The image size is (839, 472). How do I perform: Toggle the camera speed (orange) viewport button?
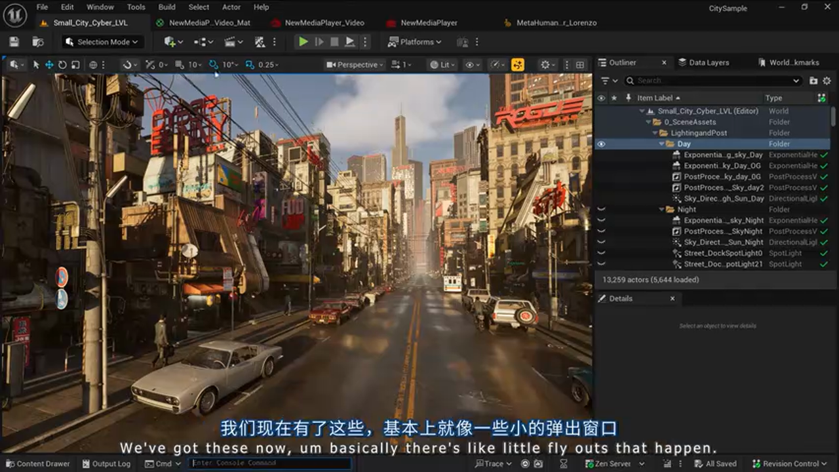click(517, 64)
